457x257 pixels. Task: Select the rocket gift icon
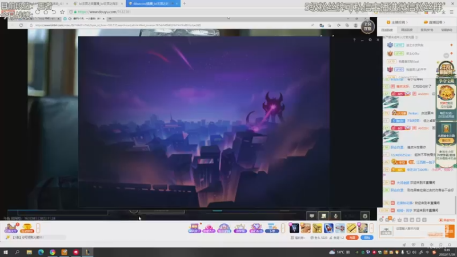tap(328, 228)
